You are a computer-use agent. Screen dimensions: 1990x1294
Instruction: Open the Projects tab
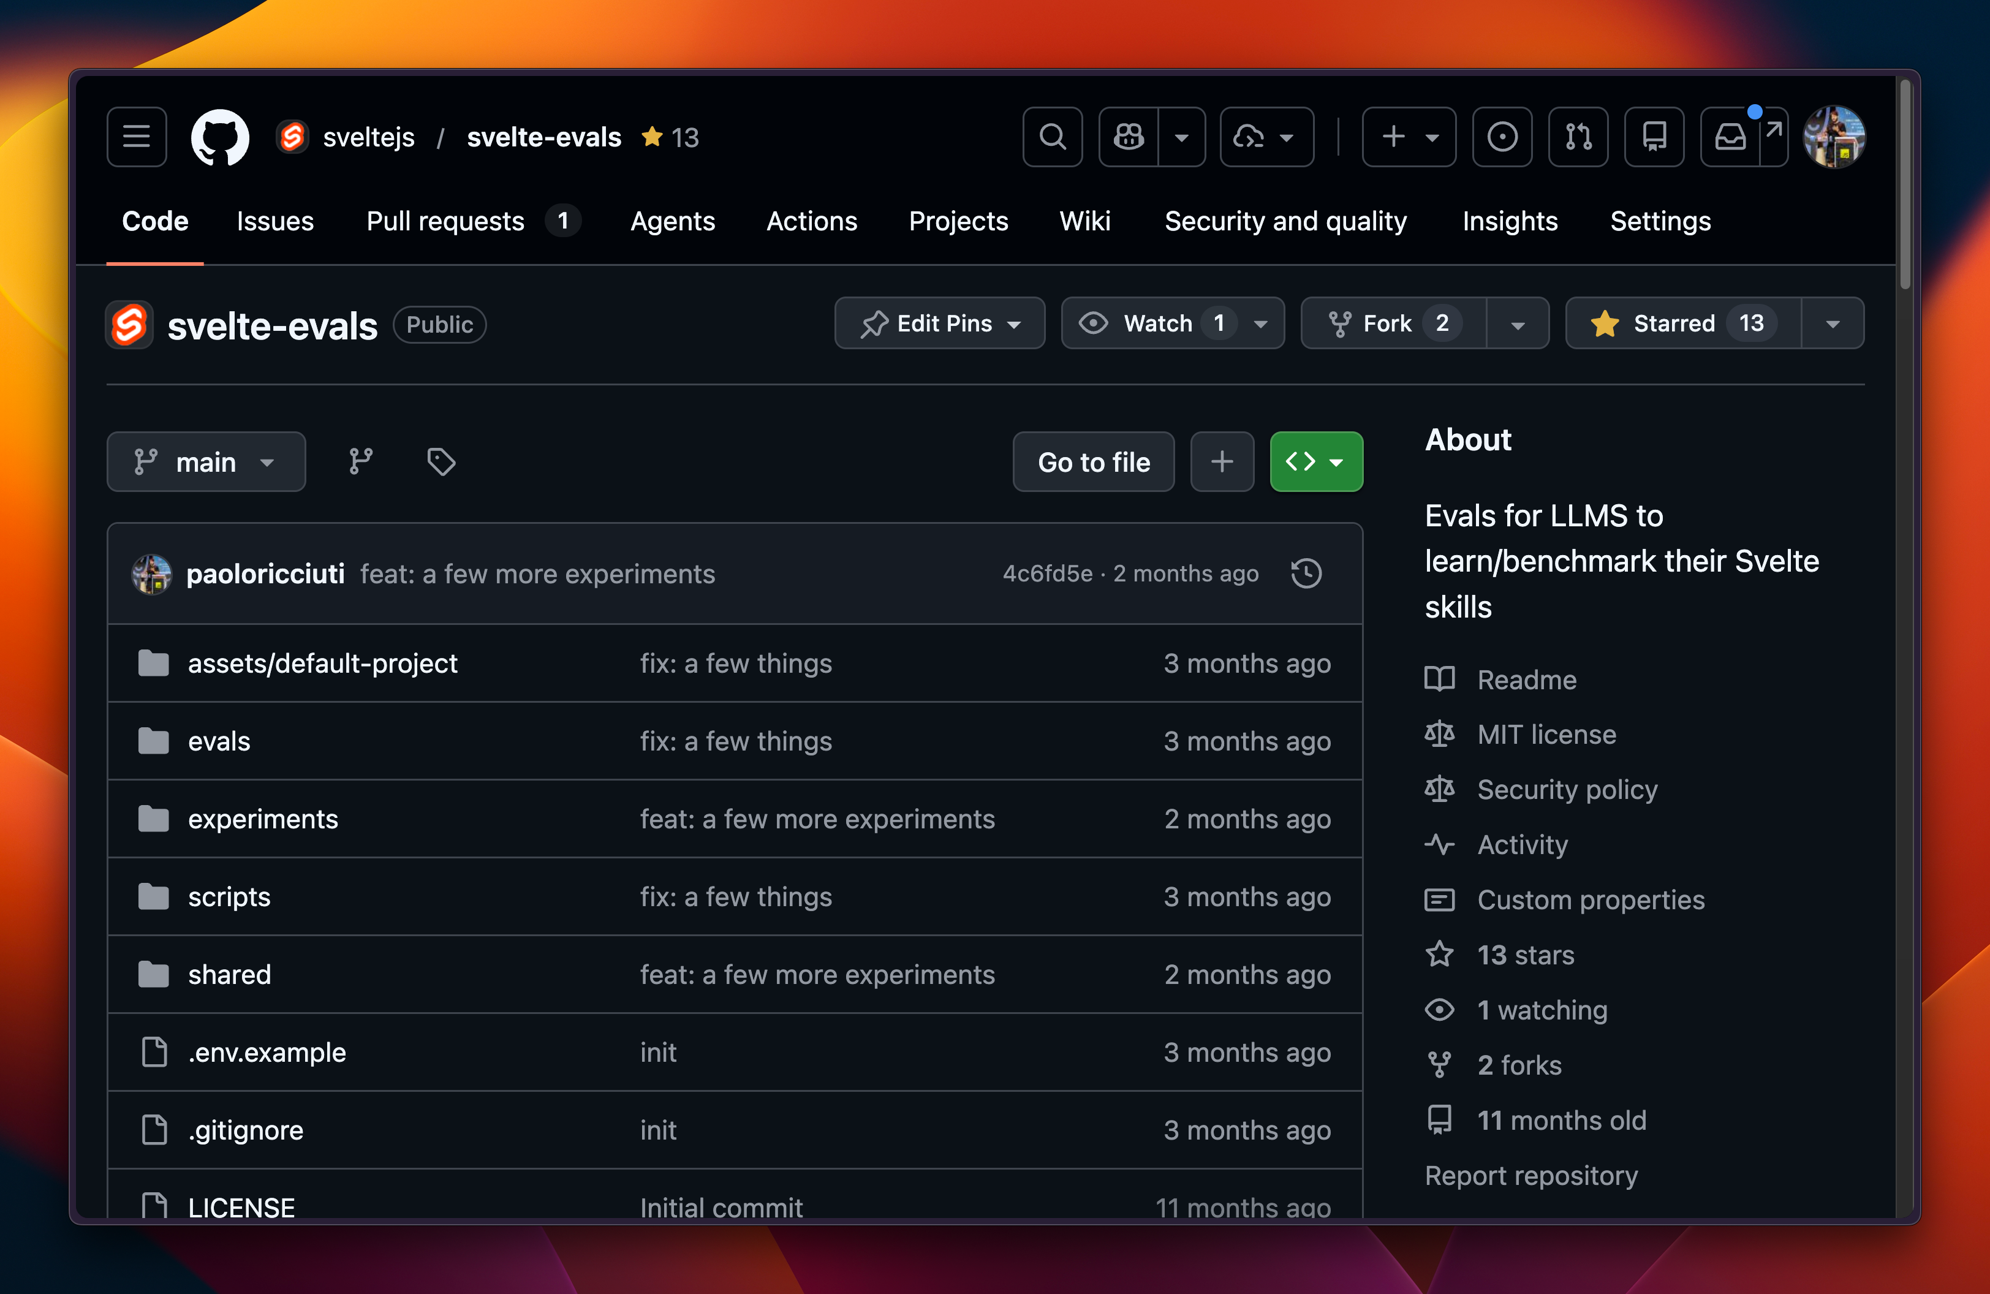[x=958, y=221]
